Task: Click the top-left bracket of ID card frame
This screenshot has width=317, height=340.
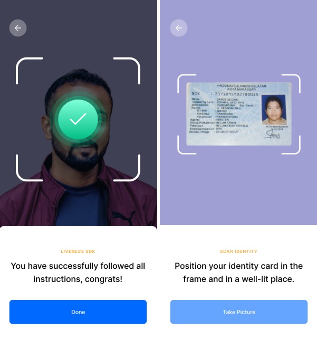Action: pos(187,84)
